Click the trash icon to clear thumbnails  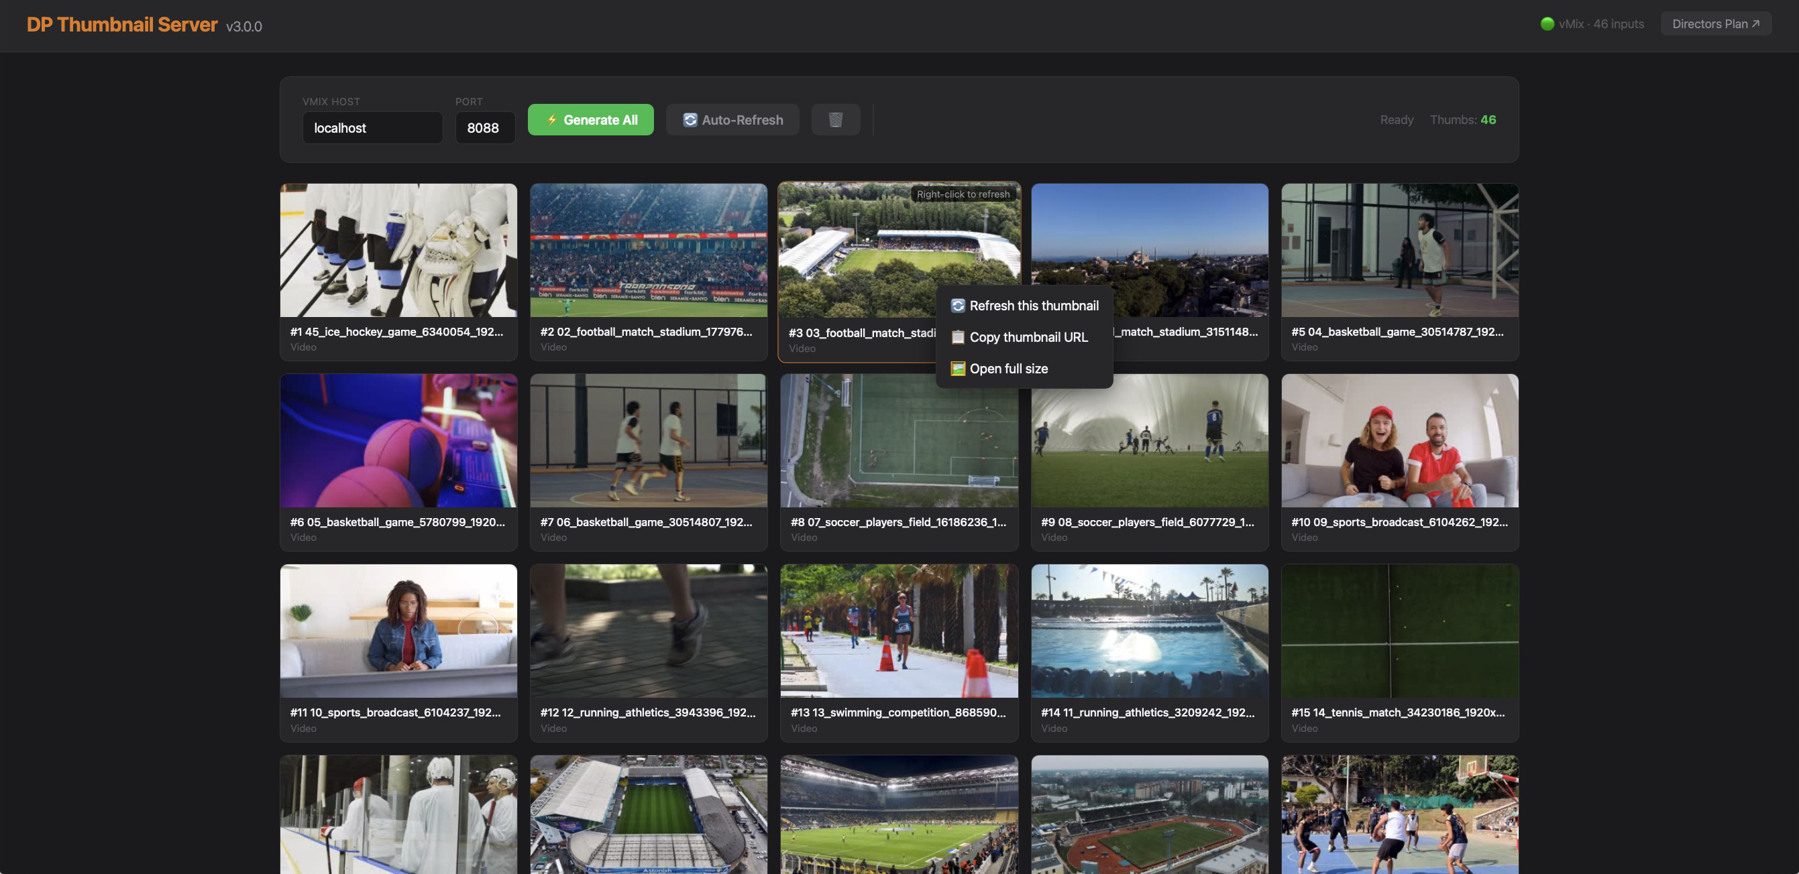tap(836, 119)
